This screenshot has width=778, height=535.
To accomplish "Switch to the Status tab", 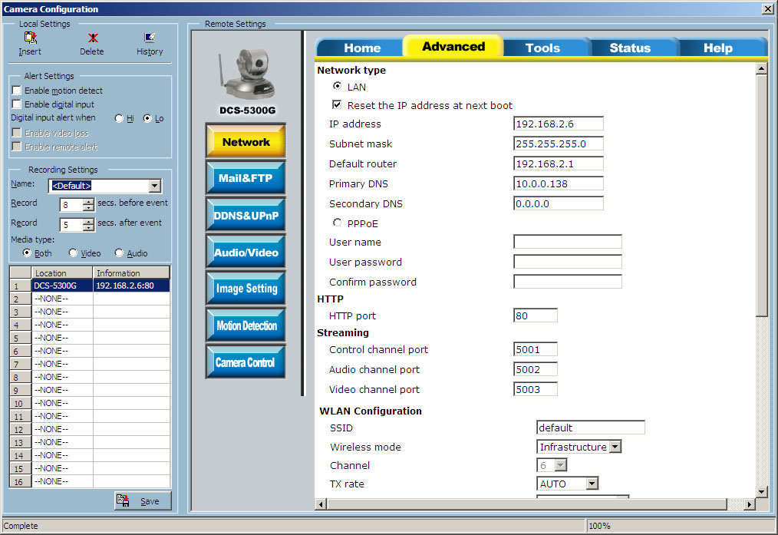I will pyautogui.click(x=629, y=48).
